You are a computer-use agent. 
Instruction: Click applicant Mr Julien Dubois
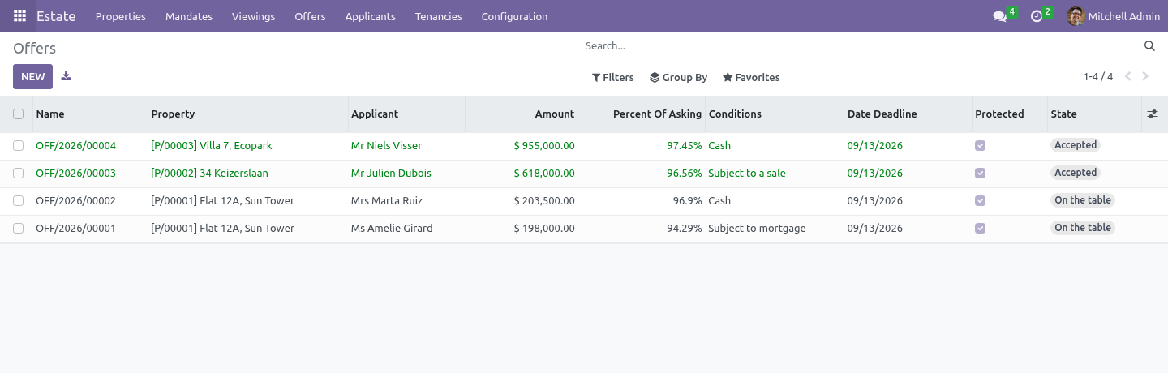tap(391, 174)
